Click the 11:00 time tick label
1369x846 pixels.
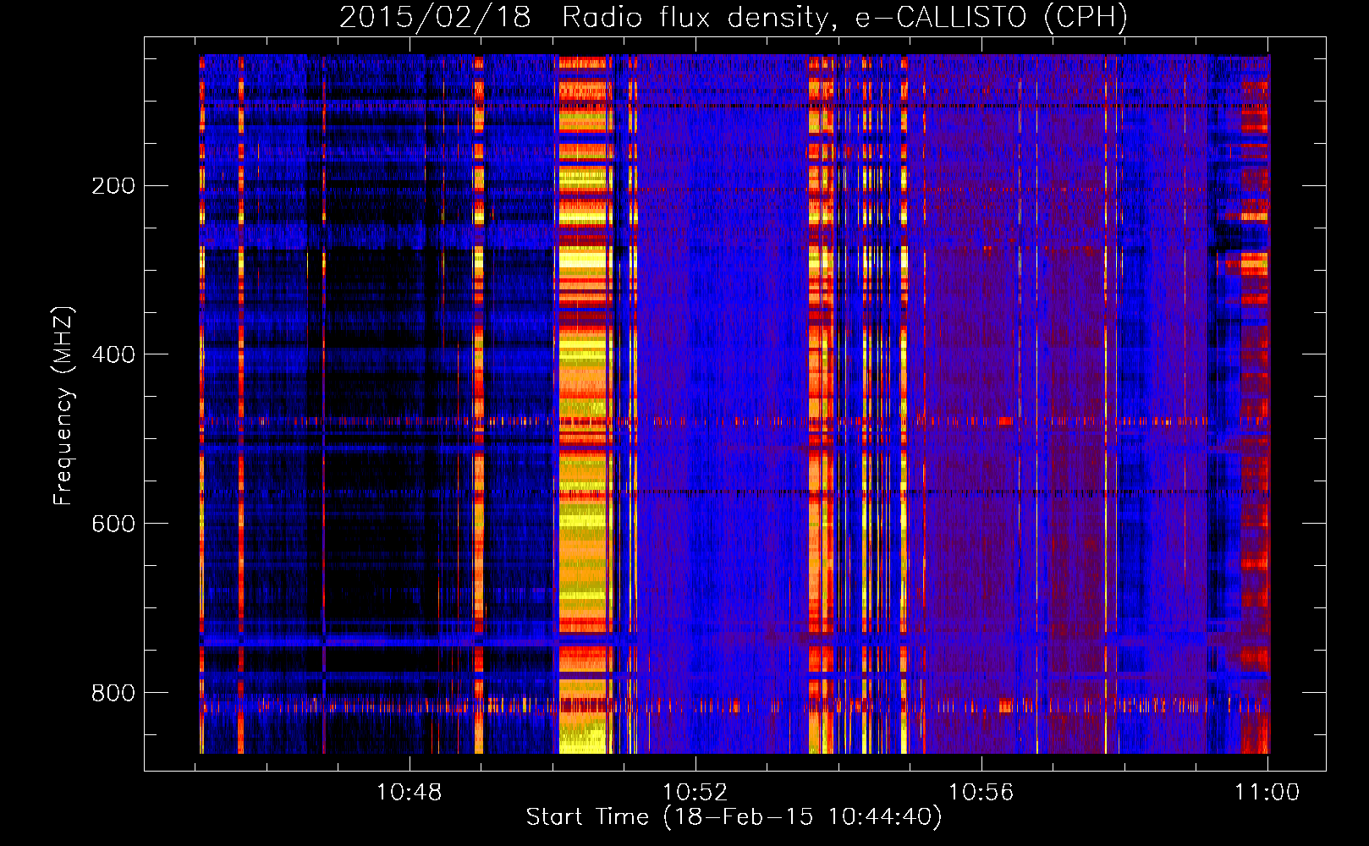(x=1267, y=793)
